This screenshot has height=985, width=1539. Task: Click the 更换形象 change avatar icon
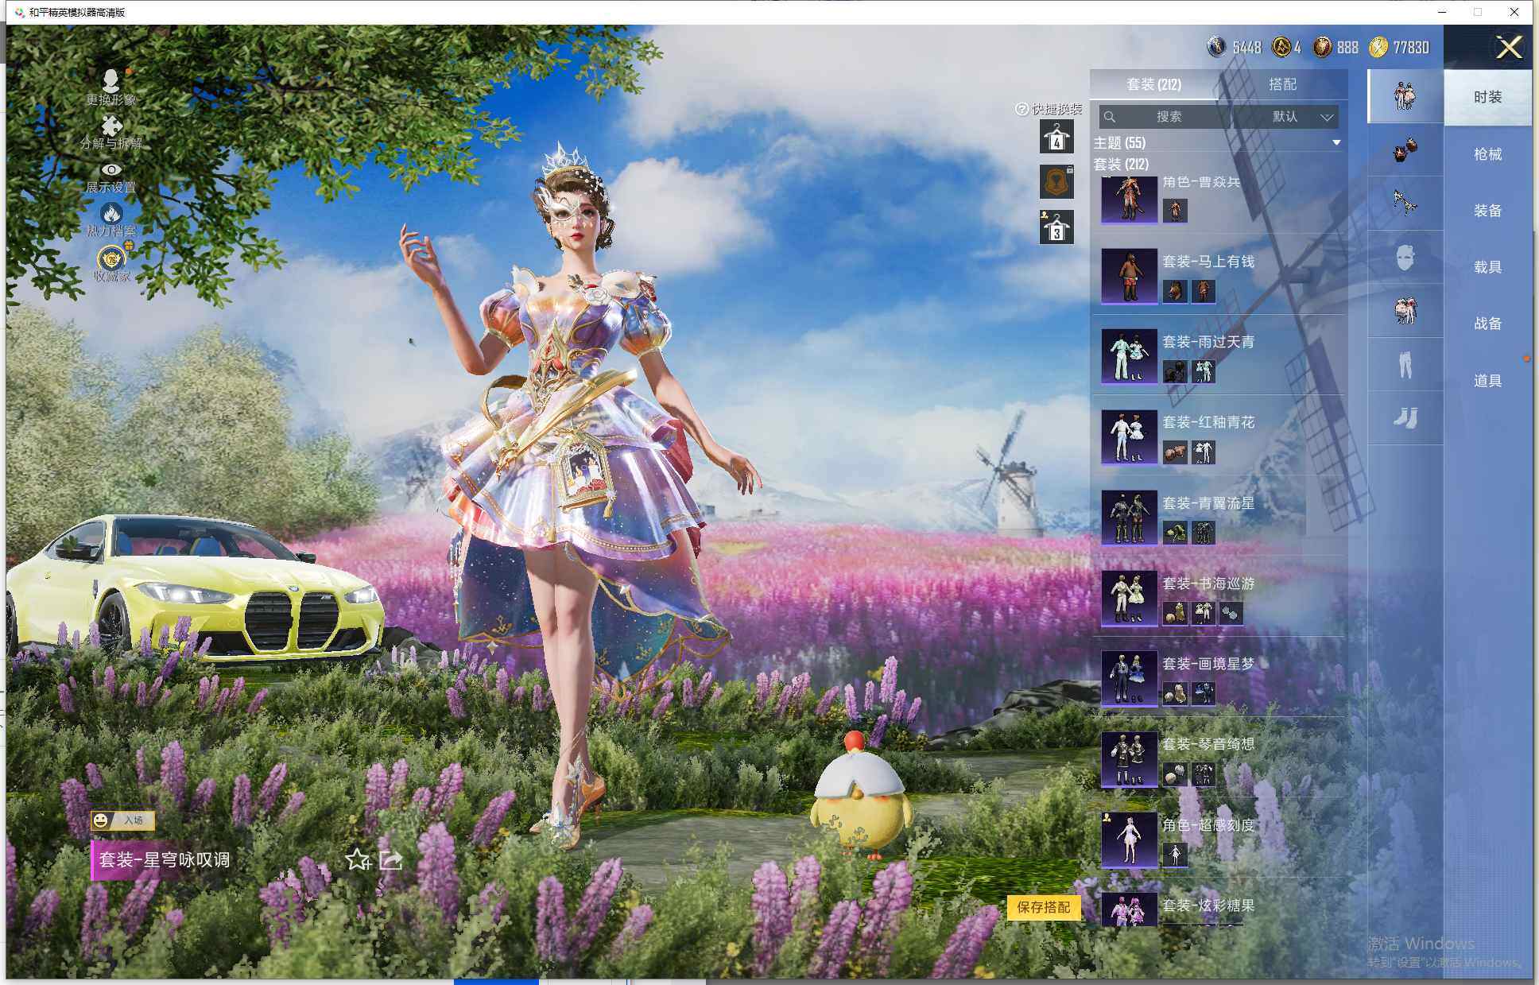click(110, 80)
